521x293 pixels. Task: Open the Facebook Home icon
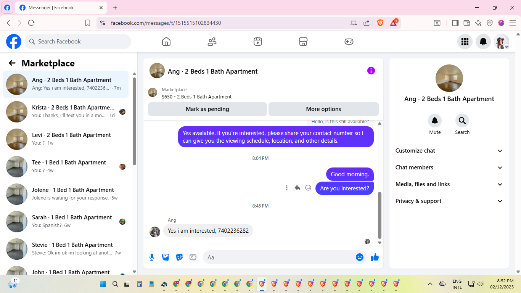pyautogui.click(x=166, y=42)
